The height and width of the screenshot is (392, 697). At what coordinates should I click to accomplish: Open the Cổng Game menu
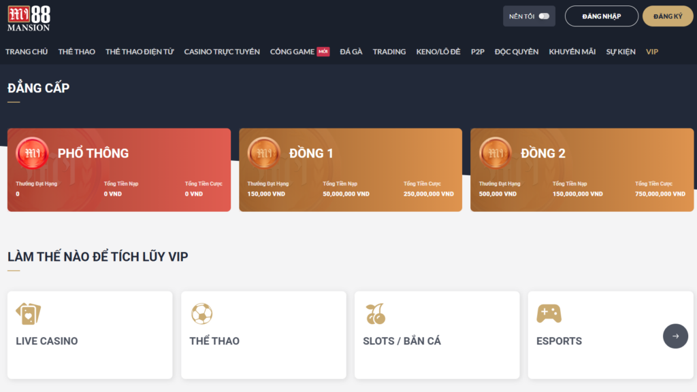(292, 52)
